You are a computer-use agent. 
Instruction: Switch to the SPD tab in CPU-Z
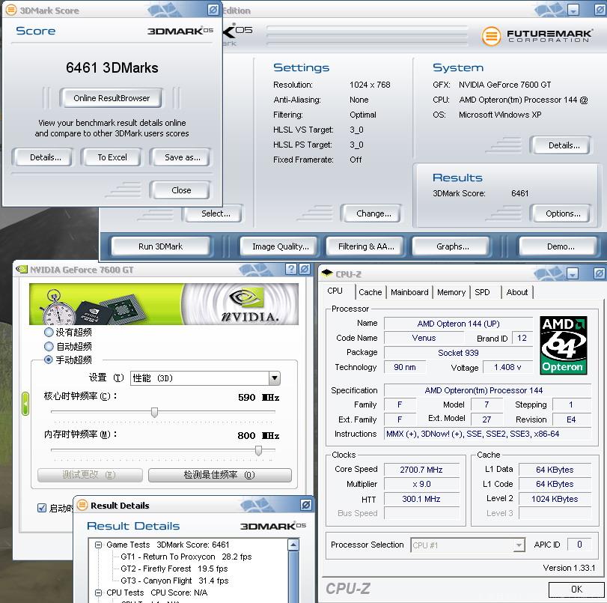click(x=482, y=292)
